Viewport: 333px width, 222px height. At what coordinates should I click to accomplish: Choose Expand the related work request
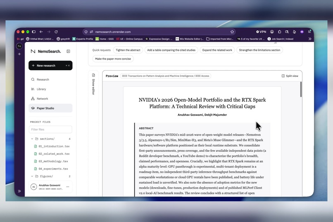[217, 50]
